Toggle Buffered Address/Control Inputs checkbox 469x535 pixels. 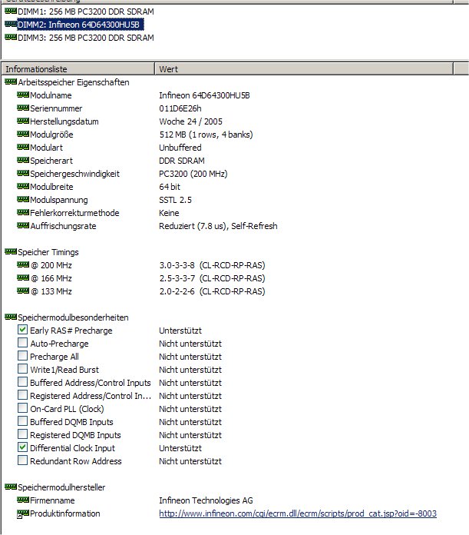click(x=22, y=382)
